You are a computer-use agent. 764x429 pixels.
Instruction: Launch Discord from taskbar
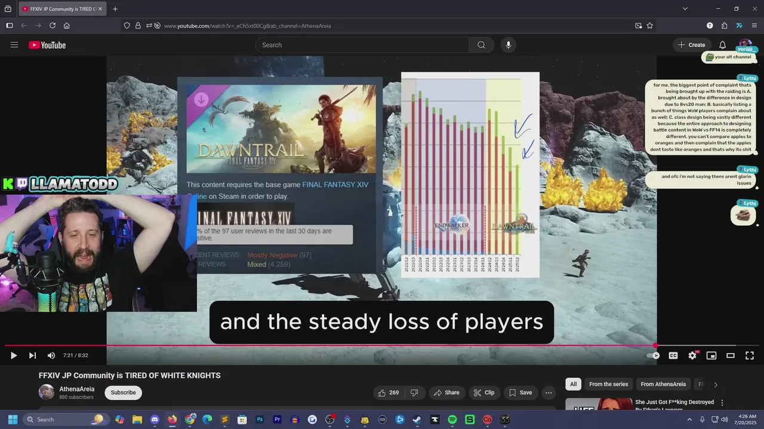[x=155, y=419]
